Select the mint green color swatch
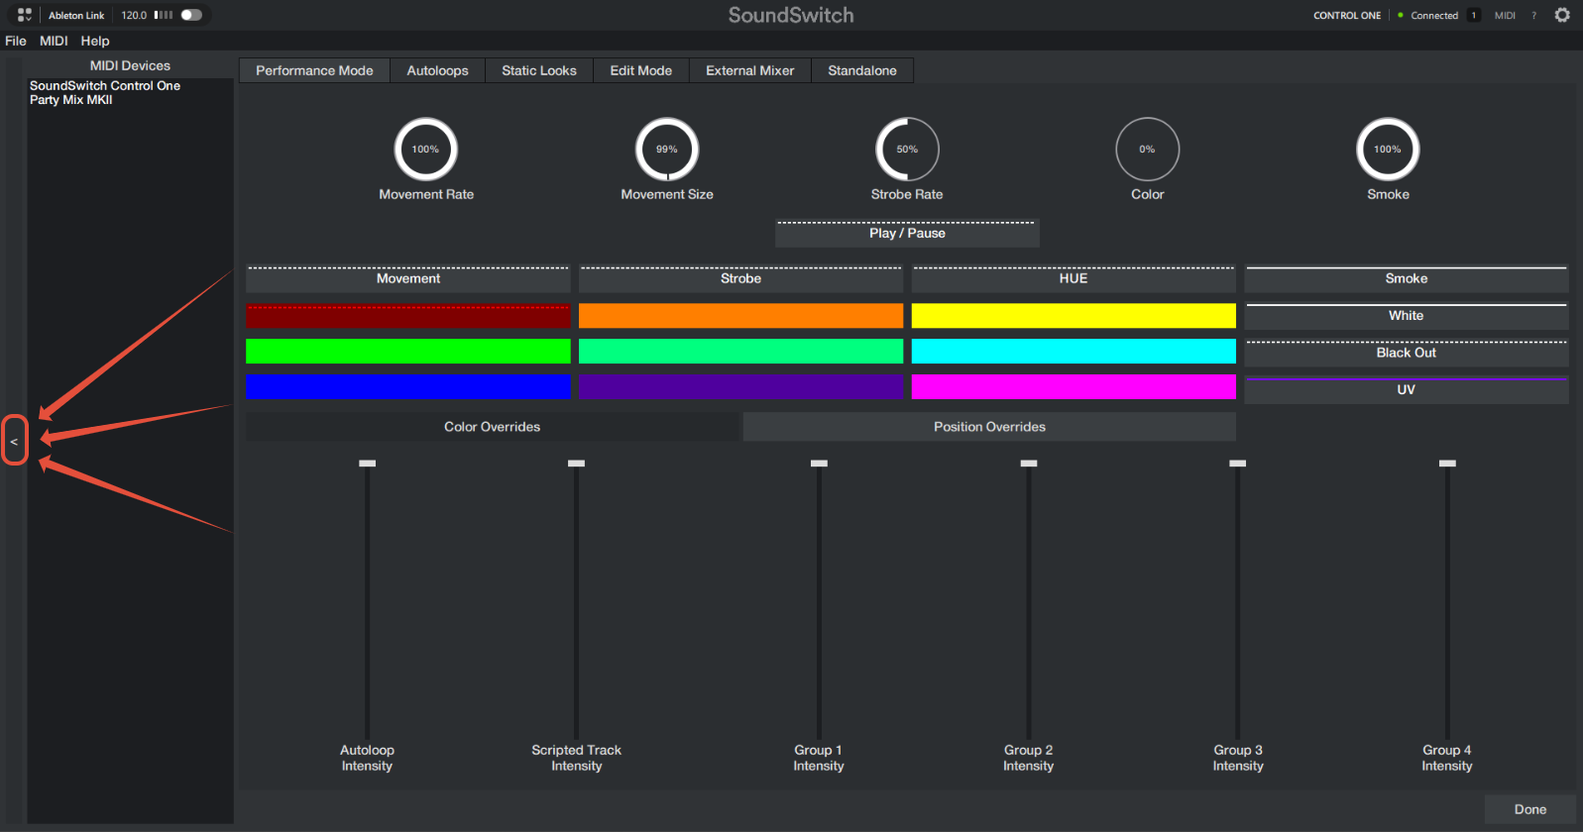 pos(741,352)
